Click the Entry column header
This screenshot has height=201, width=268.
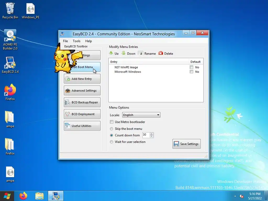pyautogui.click(x=148, y=62)
